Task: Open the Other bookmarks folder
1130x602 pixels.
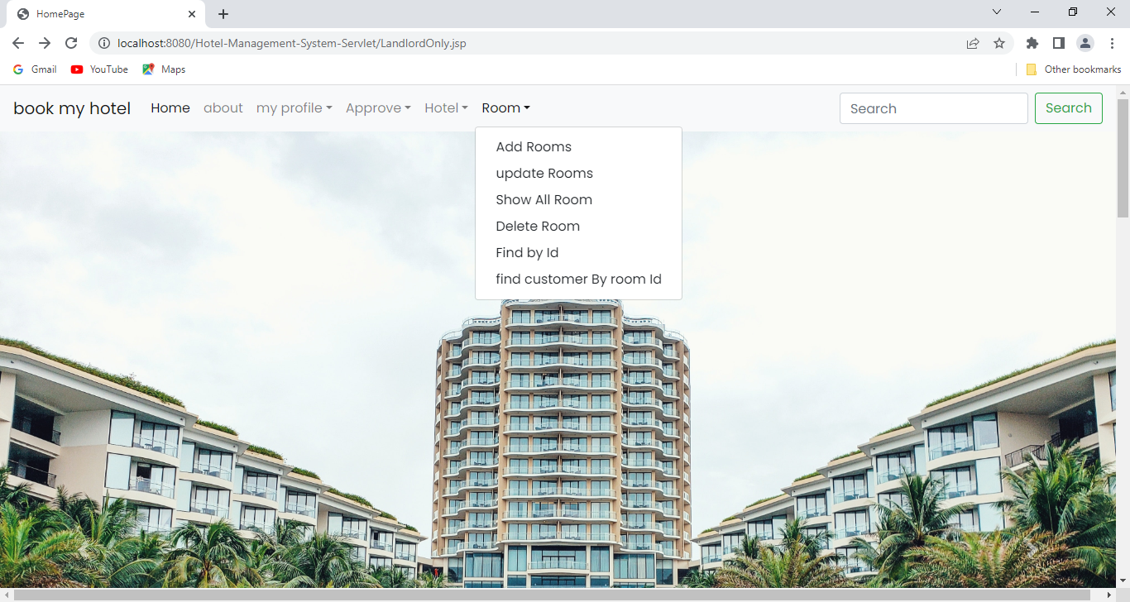Action: tap(1074, 69)
